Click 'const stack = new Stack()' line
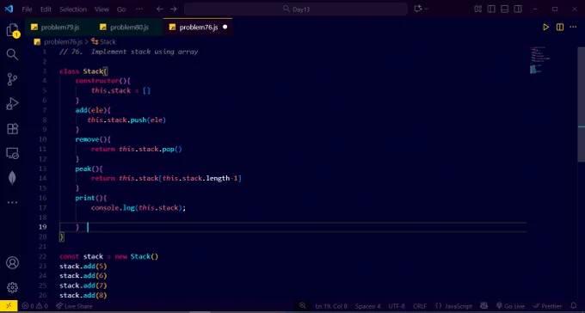Screen dimensions: 585x313 pyautogui.click(x=109, y=256)
